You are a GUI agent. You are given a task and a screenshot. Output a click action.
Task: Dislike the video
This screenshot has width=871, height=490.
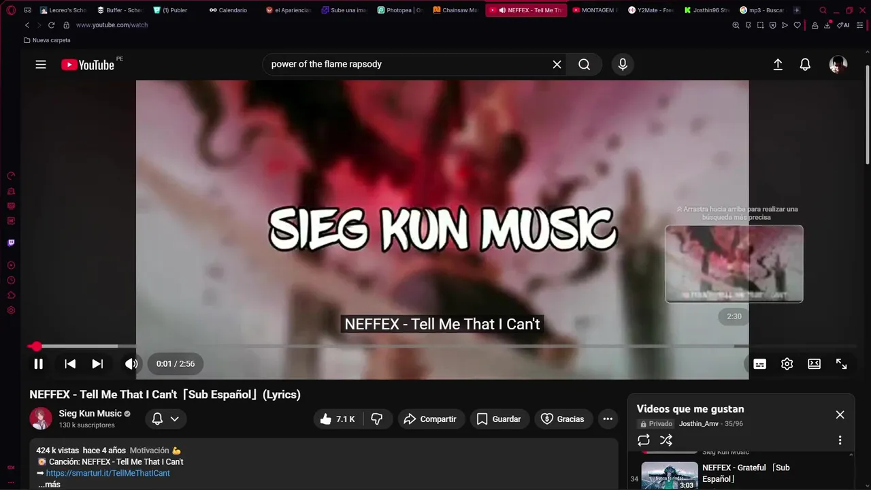point(377,419)
